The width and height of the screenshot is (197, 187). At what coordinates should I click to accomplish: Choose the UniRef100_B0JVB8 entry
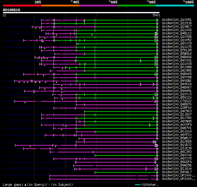click(x=177, y=67)
